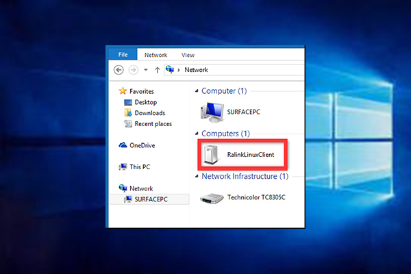The width and height of the screenshot is (411, 274).
Task: Click the Computer (1) group header
Action: (x=224, y=91)
